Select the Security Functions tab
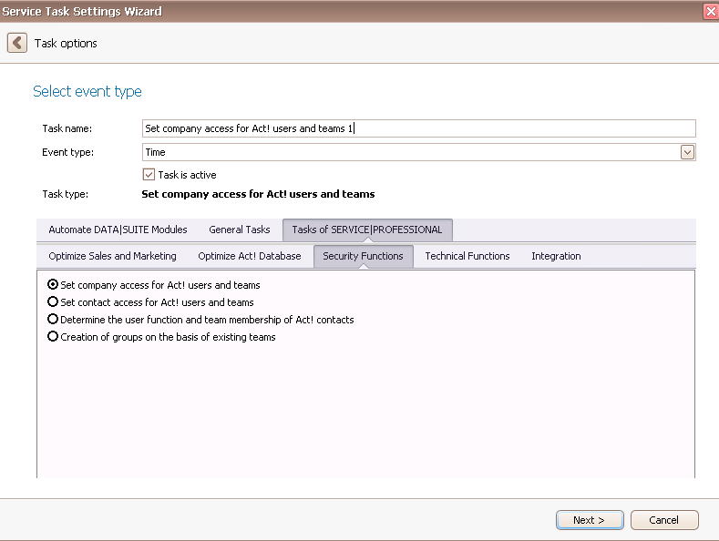Viewport: 719px width, 541px height. (364, 256)
